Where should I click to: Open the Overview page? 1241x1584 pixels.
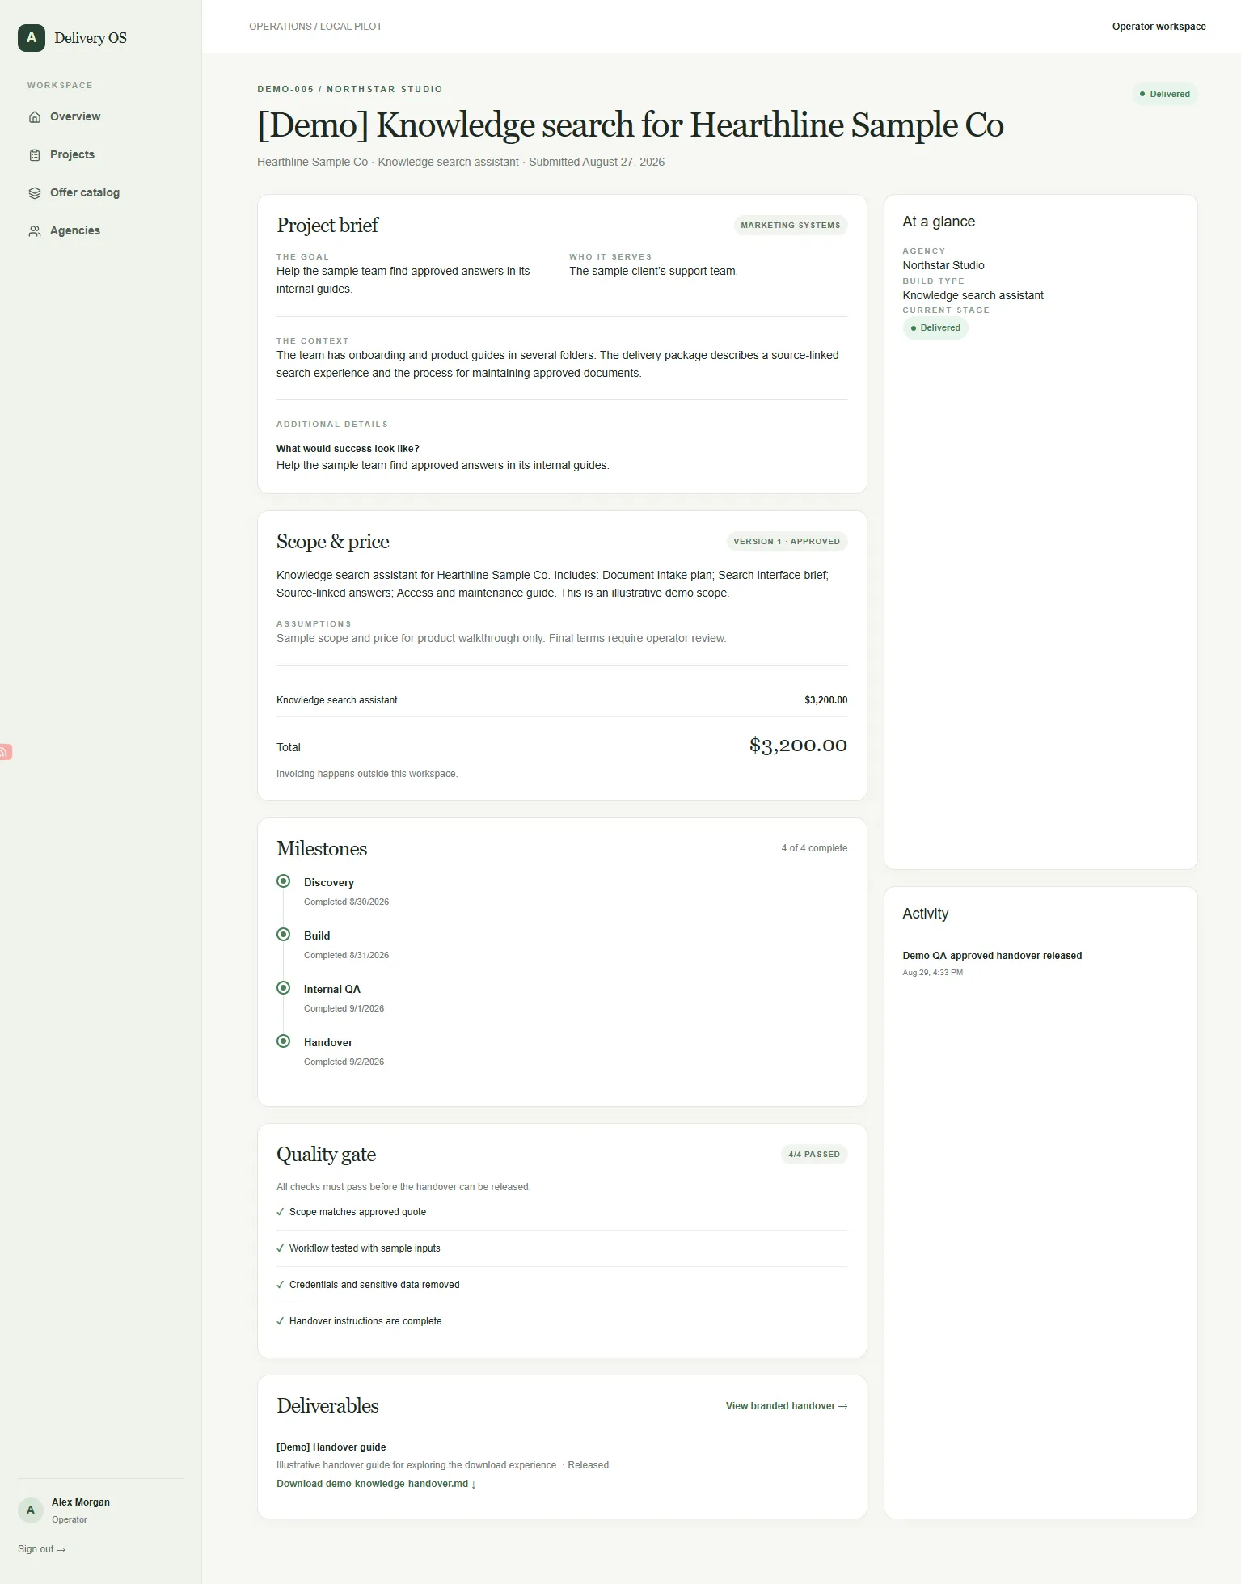click(75, 117)
